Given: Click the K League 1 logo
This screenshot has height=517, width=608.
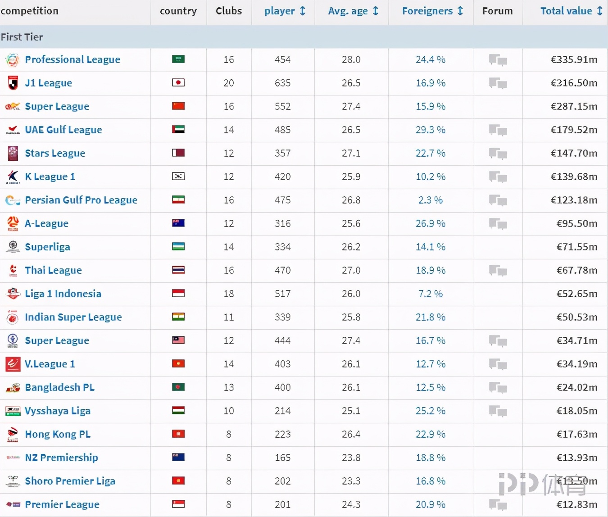Looking at the screenshot, I should 13,177.
